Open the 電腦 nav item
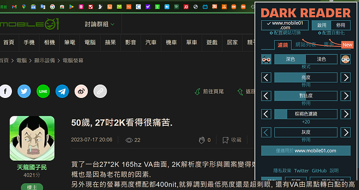 90,42
